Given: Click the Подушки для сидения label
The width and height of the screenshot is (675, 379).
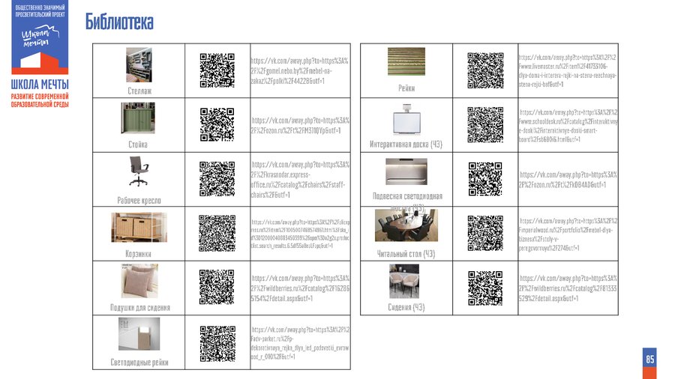Looking at the screenshot, I should [x=140, y=308].
